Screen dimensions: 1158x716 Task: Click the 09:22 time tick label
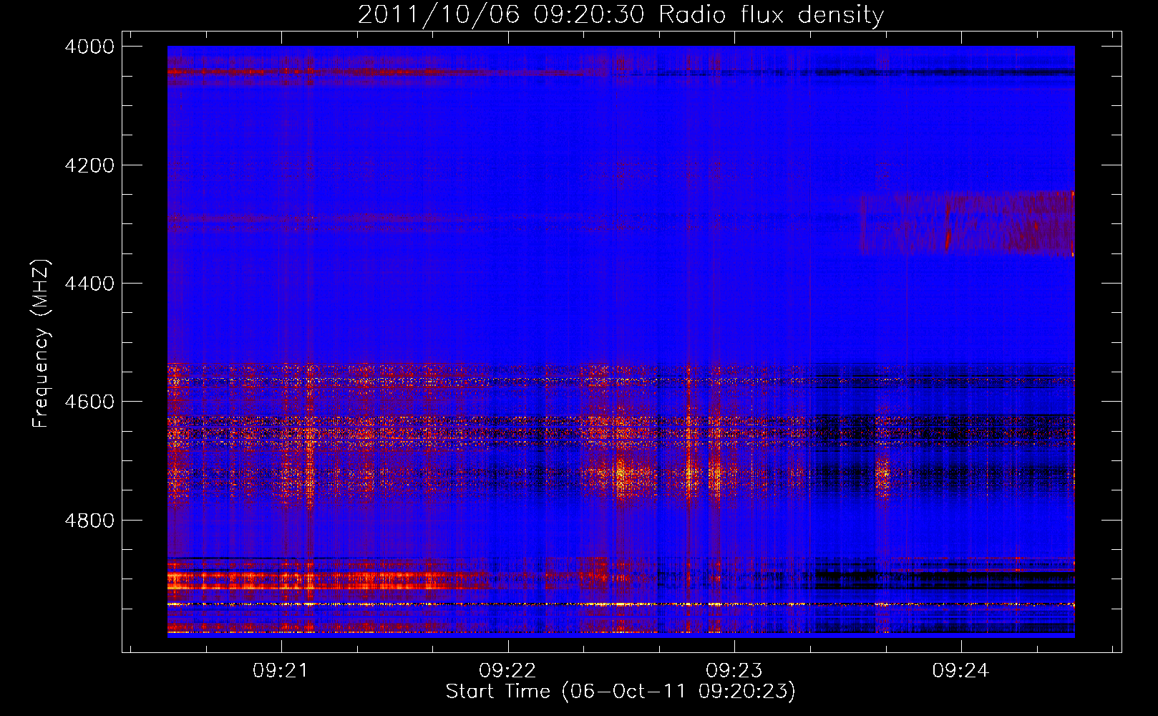507,671
